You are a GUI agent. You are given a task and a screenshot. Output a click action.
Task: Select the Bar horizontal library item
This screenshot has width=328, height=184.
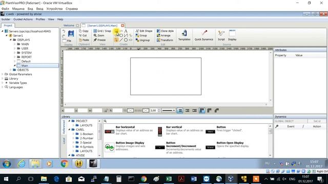pos(129,130)
